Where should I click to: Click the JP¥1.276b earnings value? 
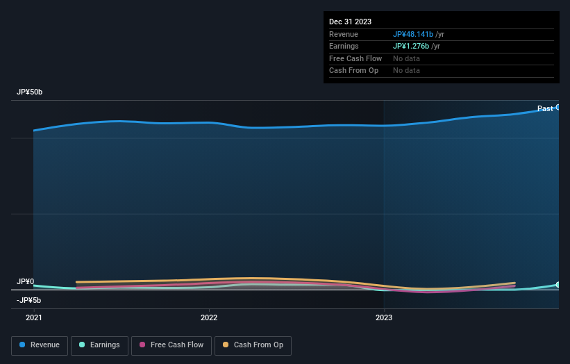pyautogui.click(x=411, y=46)
